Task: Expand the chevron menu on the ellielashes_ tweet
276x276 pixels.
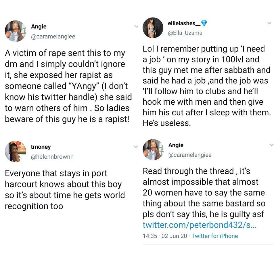Action: (269, 23)
